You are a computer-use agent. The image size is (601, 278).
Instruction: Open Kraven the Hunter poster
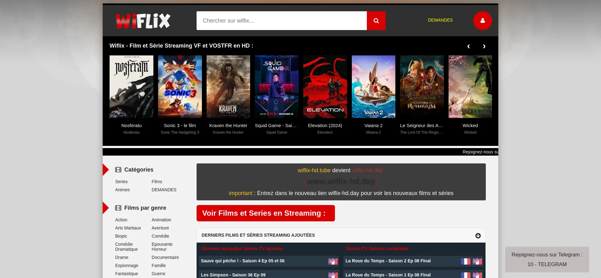[x=228, y=87]
